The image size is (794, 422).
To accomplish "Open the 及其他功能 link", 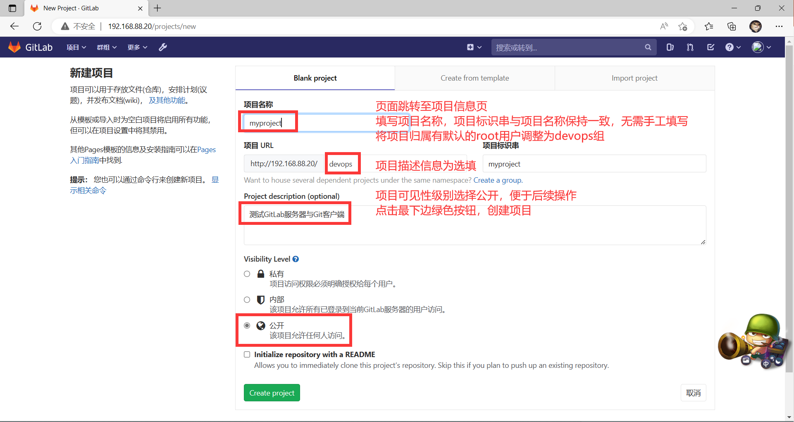I will (167, 100).
